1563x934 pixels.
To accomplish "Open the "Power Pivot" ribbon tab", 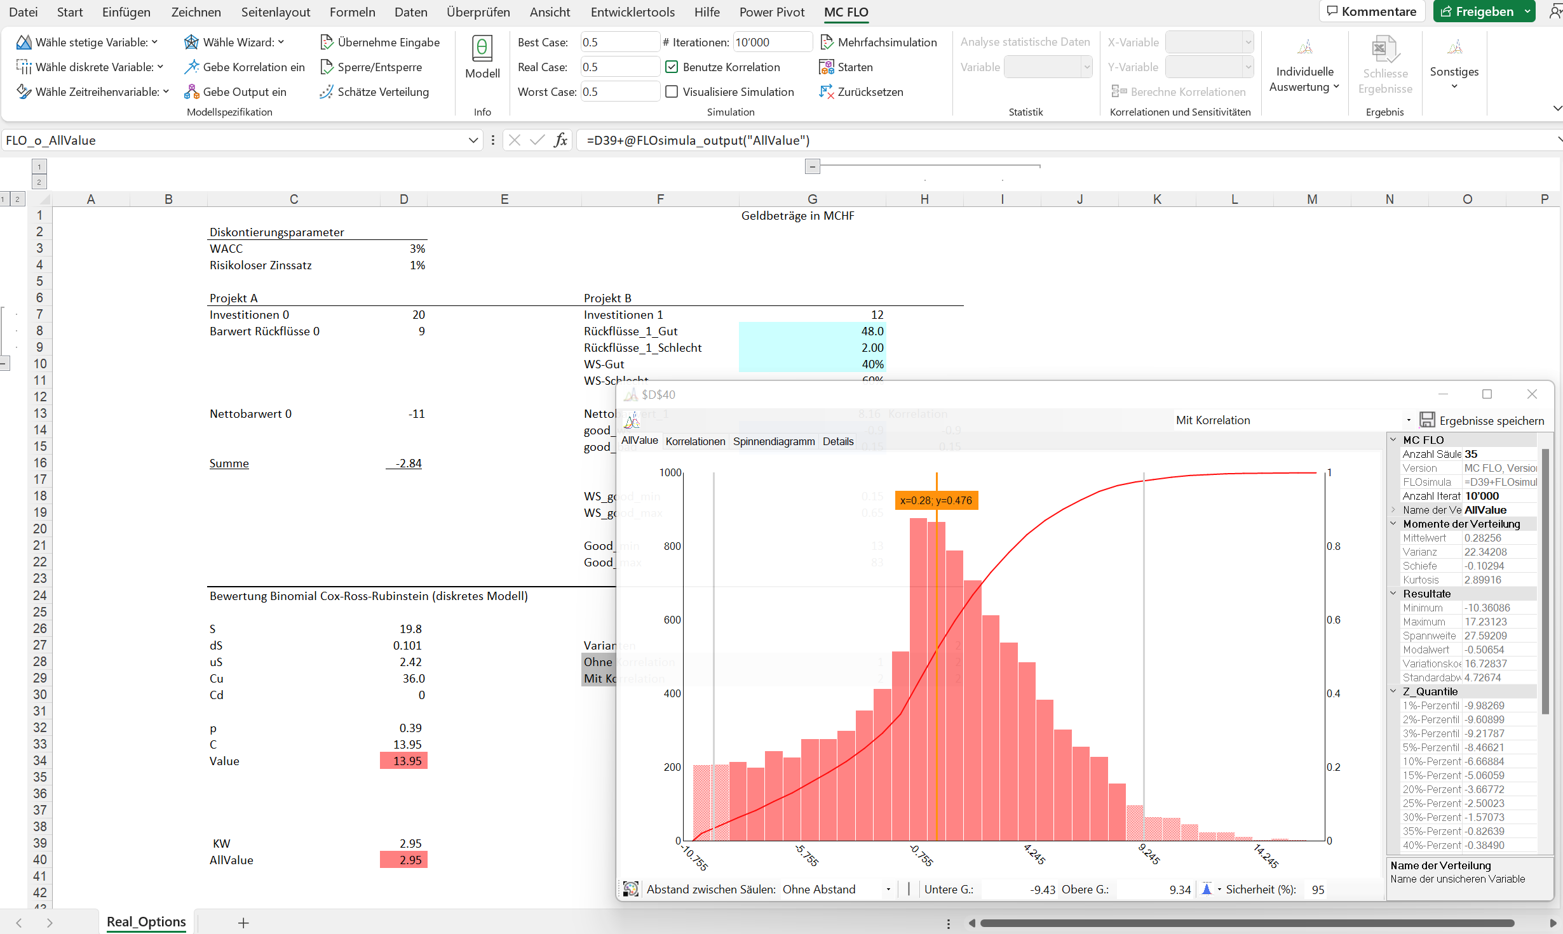I will coord(771,11).
